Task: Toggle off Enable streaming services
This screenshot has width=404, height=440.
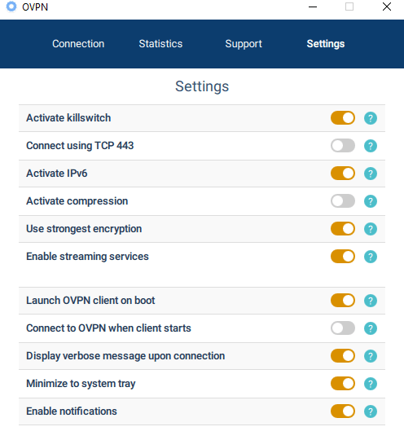Action: pos(343,257)
